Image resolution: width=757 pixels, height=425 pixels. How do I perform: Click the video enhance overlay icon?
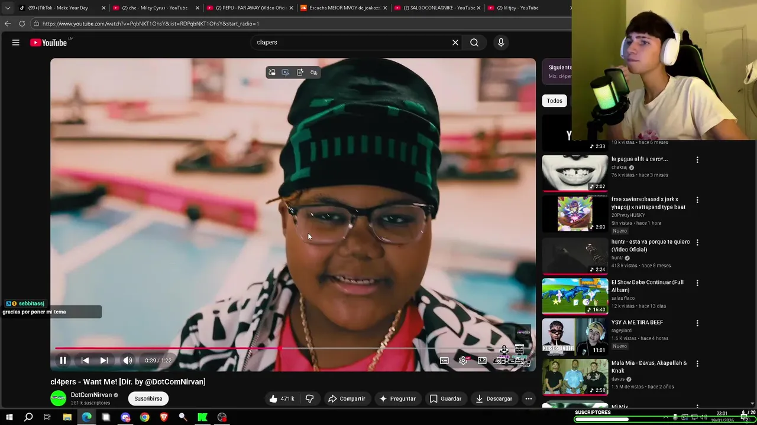[x=286, y=73]
